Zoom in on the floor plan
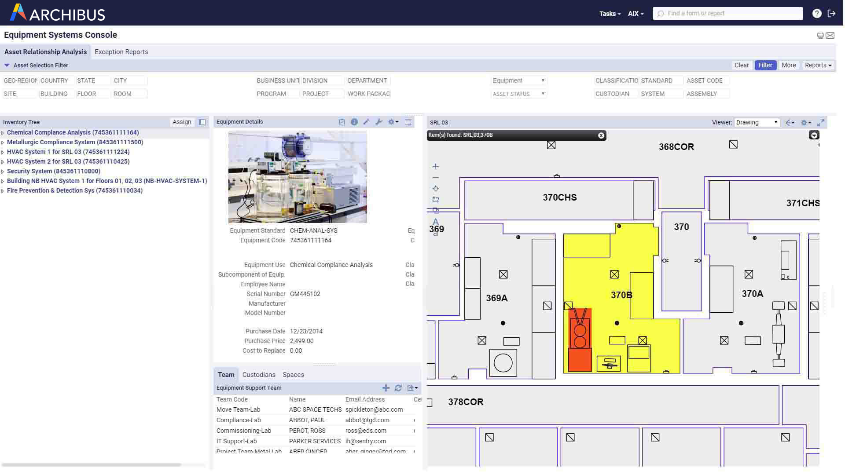 [x=435, y=167]
